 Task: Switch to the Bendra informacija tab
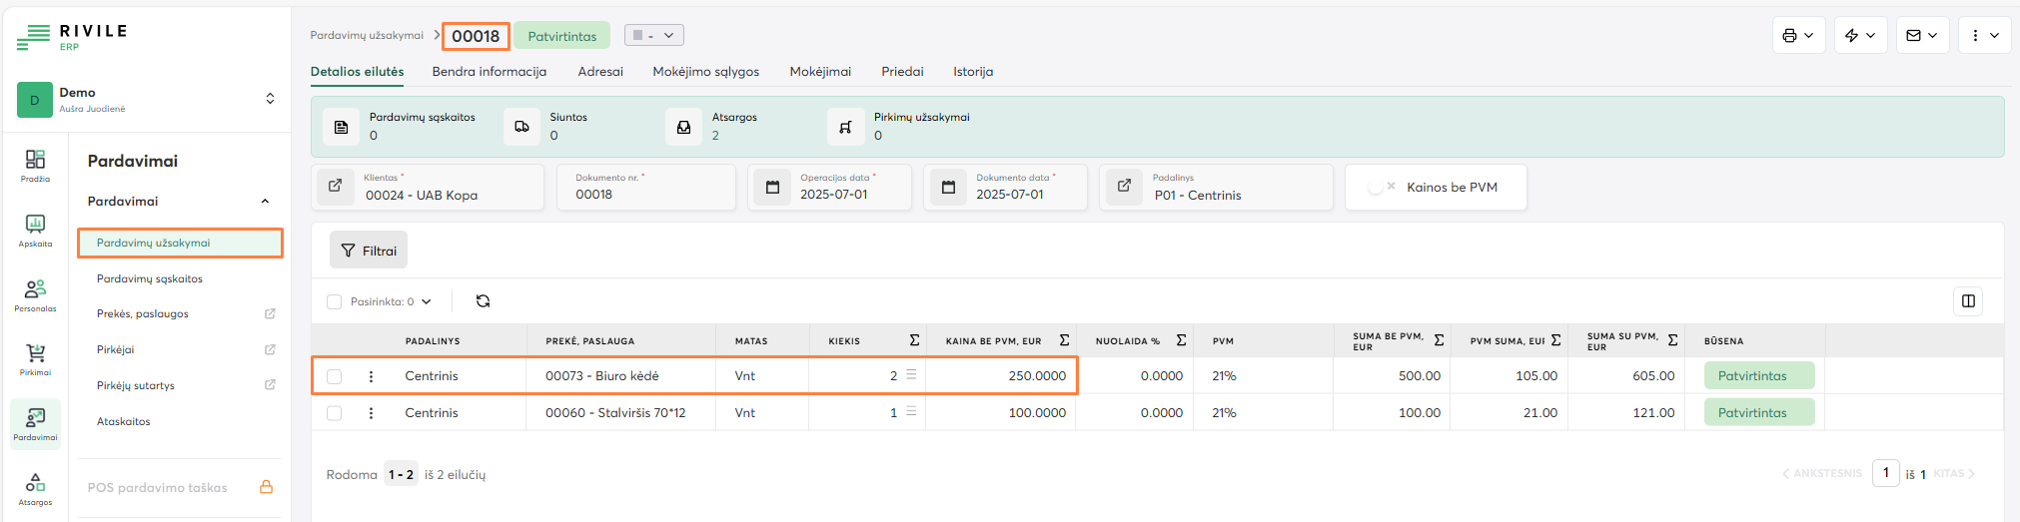pyautogui.click(x=489, y=72)
